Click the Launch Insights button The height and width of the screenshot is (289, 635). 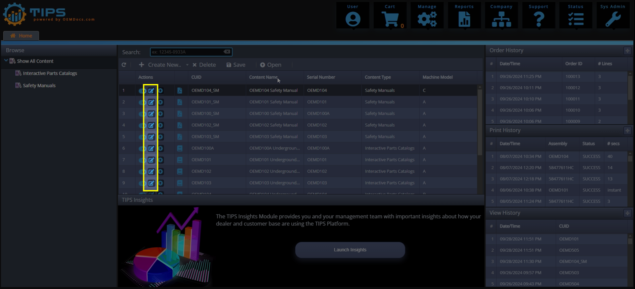click(350, 250)
